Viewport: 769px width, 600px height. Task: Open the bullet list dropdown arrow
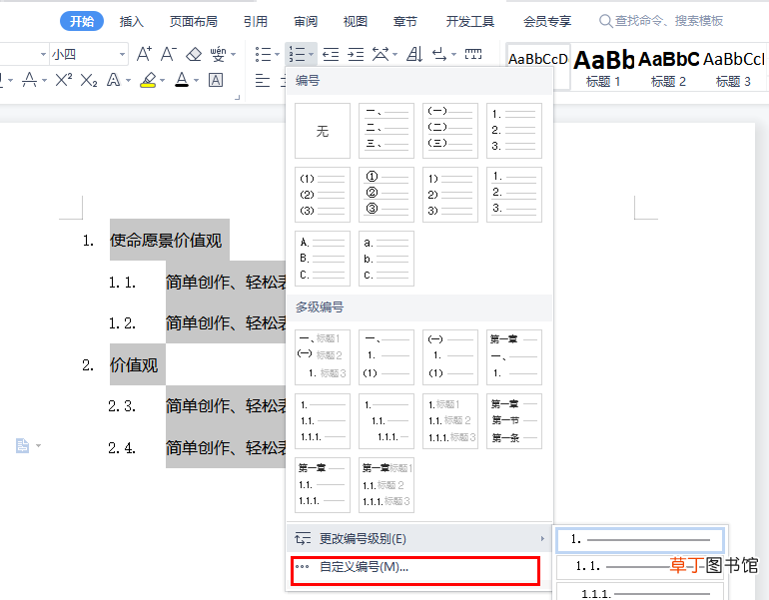pyautogui.click(x=277, y=55)
